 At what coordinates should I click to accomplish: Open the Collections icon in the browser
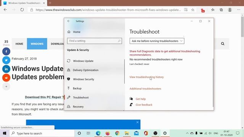point(221,10)
